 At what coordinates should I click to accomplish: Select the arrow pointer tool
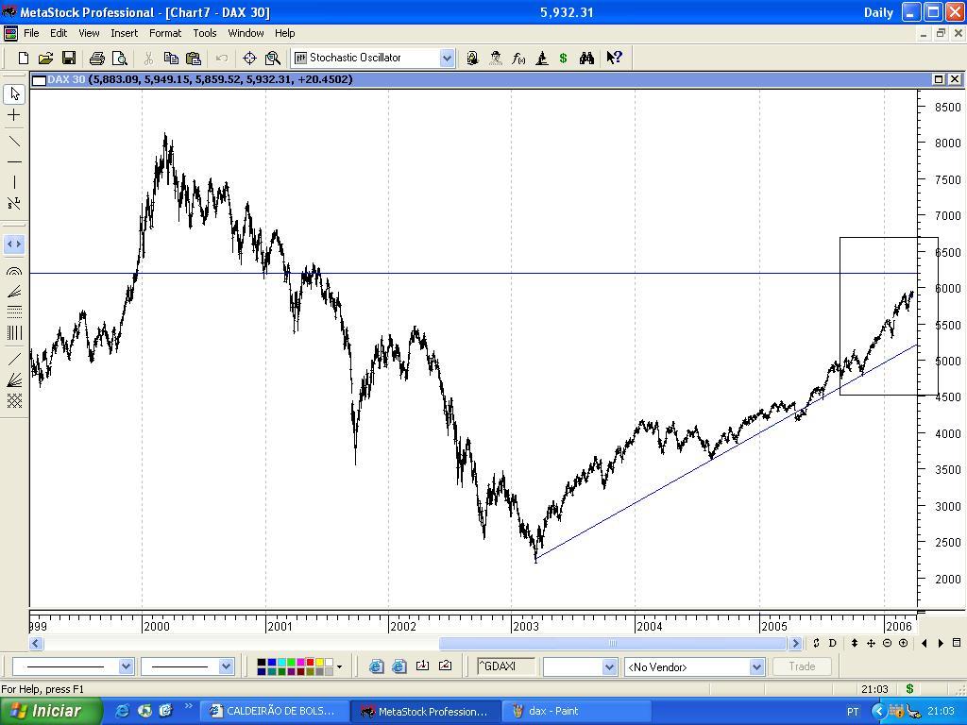coord(14,93)
